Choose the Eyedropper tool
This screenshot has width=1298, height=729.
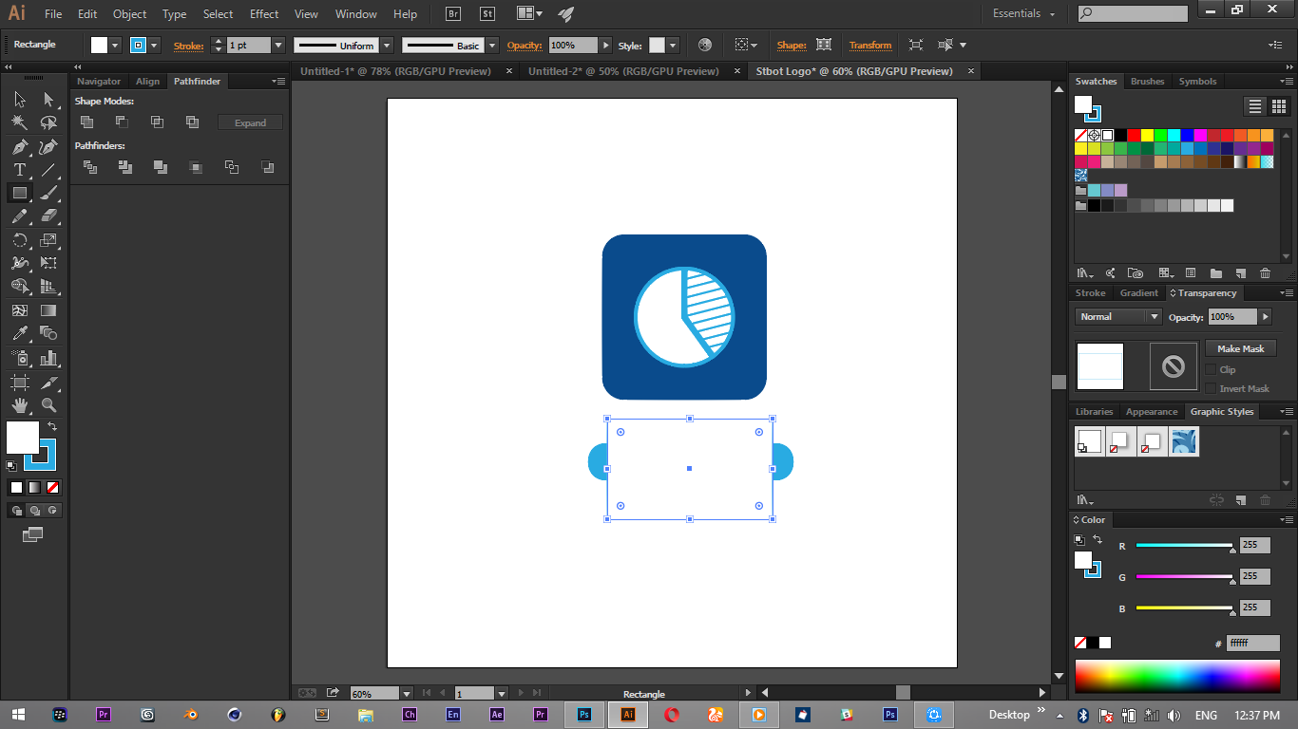(x=19, y=333)
